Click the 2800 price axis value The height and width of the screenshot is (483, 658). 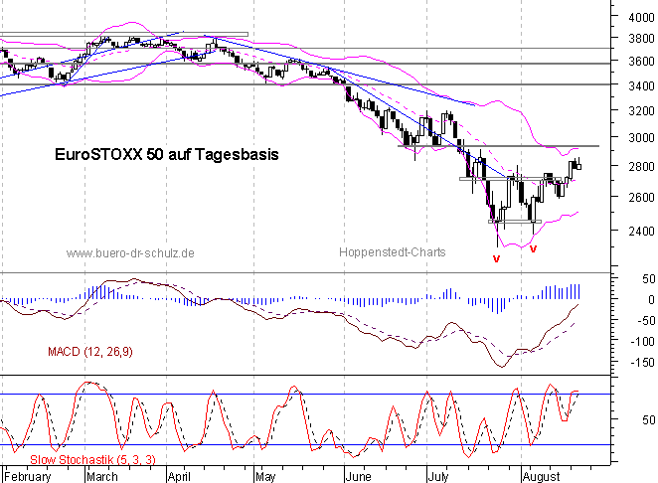click(641, 167)
